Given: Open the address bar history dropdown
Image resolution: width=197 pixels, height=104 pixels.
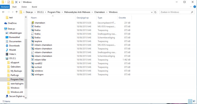Looking at the screenshot, I should click(x=152, y=12).
